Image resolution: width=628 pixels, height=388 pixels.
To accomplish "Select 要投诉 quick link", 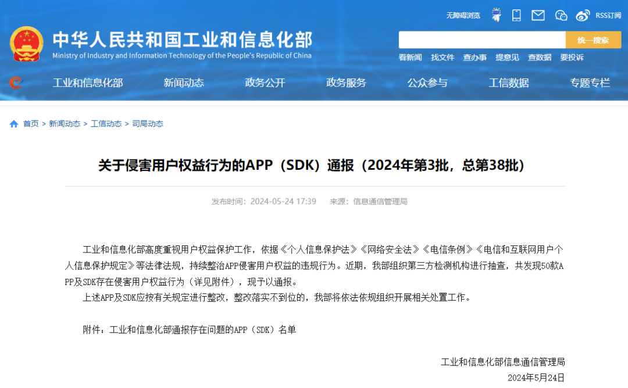I will [x=572, y=58].
